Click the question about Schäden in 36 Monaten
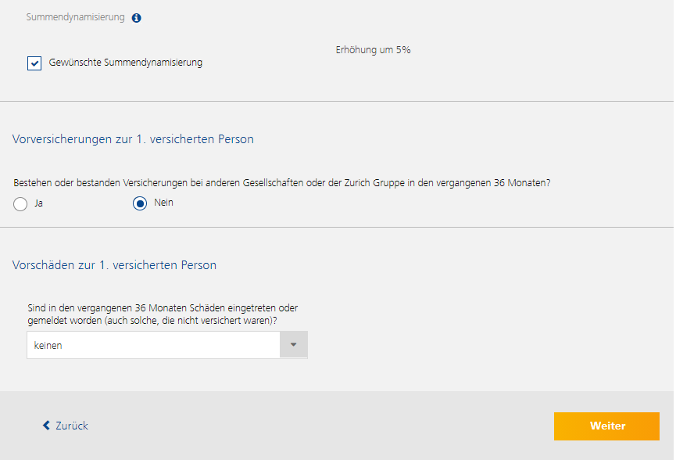Screen dimensions: 676x460 [163, 314]
